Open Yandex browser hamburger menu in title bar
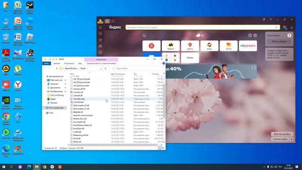The image size is (302, 170). 271,19
